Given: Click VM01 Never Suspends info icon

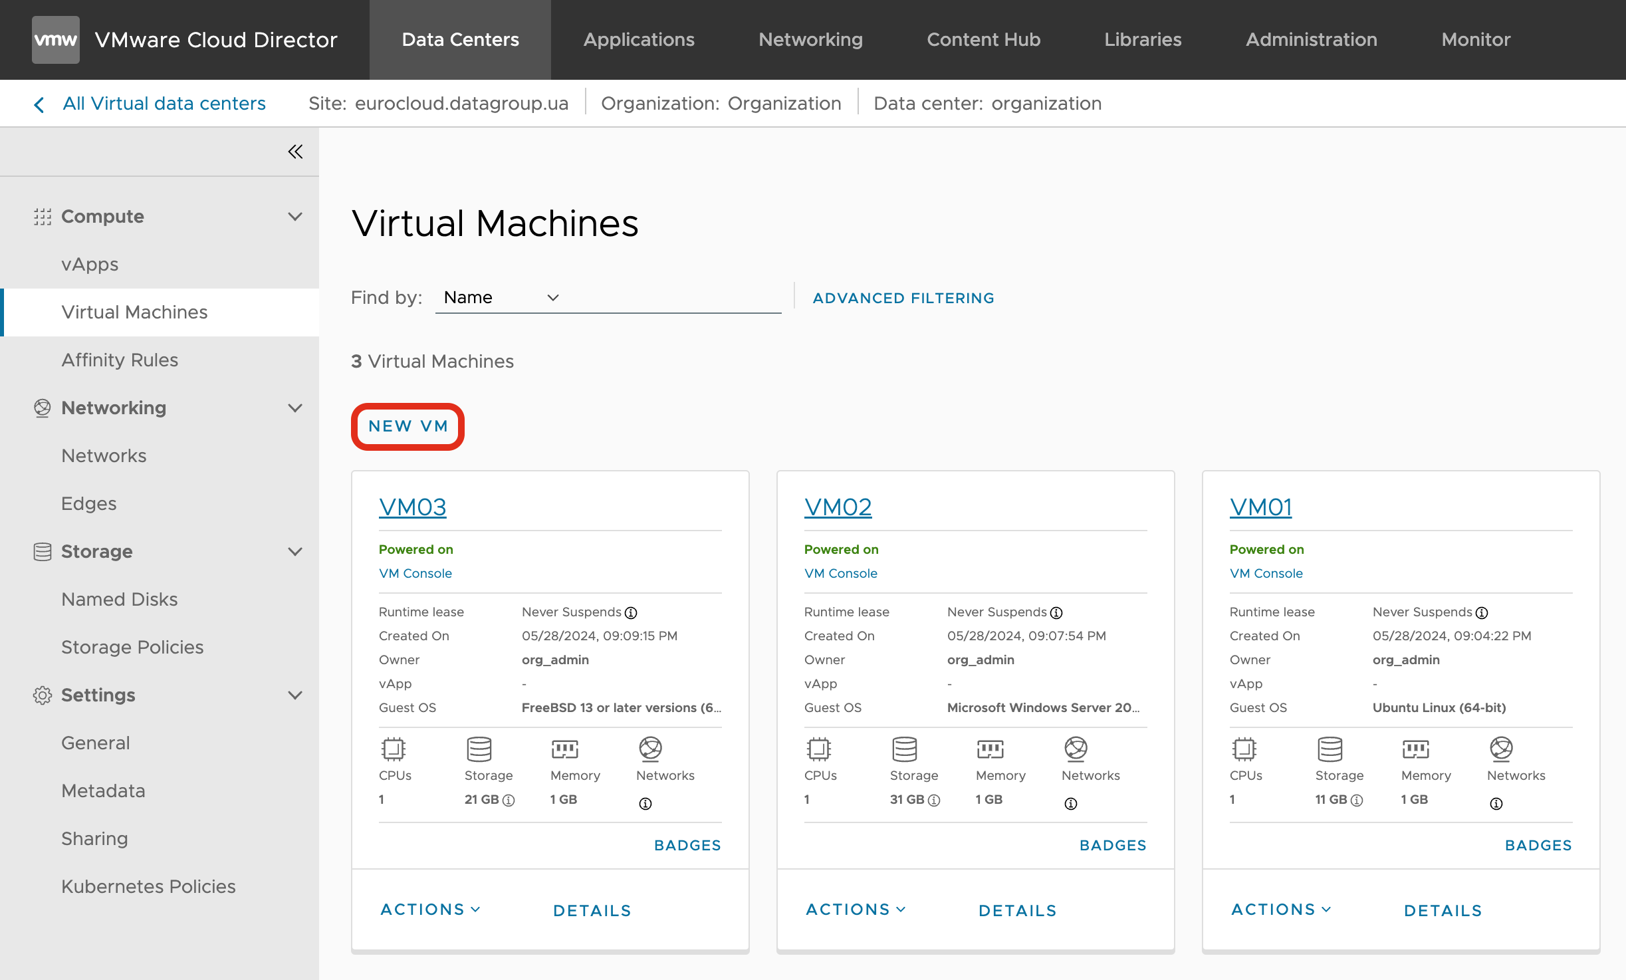Looking at the screenshot, I should 1482,613.
